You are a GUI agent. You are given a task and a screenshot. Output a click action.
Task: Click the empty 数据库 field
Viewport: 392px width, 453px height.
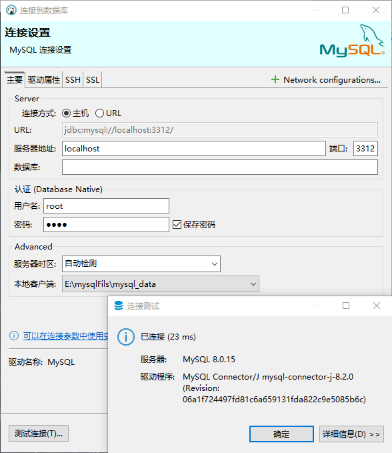point(220,167)
